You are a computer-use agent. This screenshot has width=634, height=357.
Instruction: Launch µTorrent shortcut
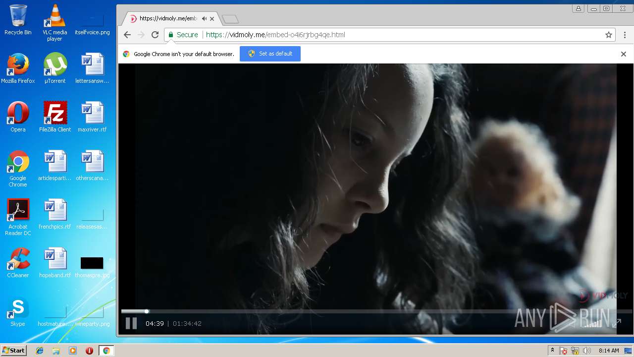[55, 68]
